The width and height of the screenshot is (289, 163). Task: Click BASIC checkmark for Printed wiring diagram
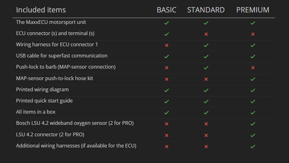coord(167,90)
